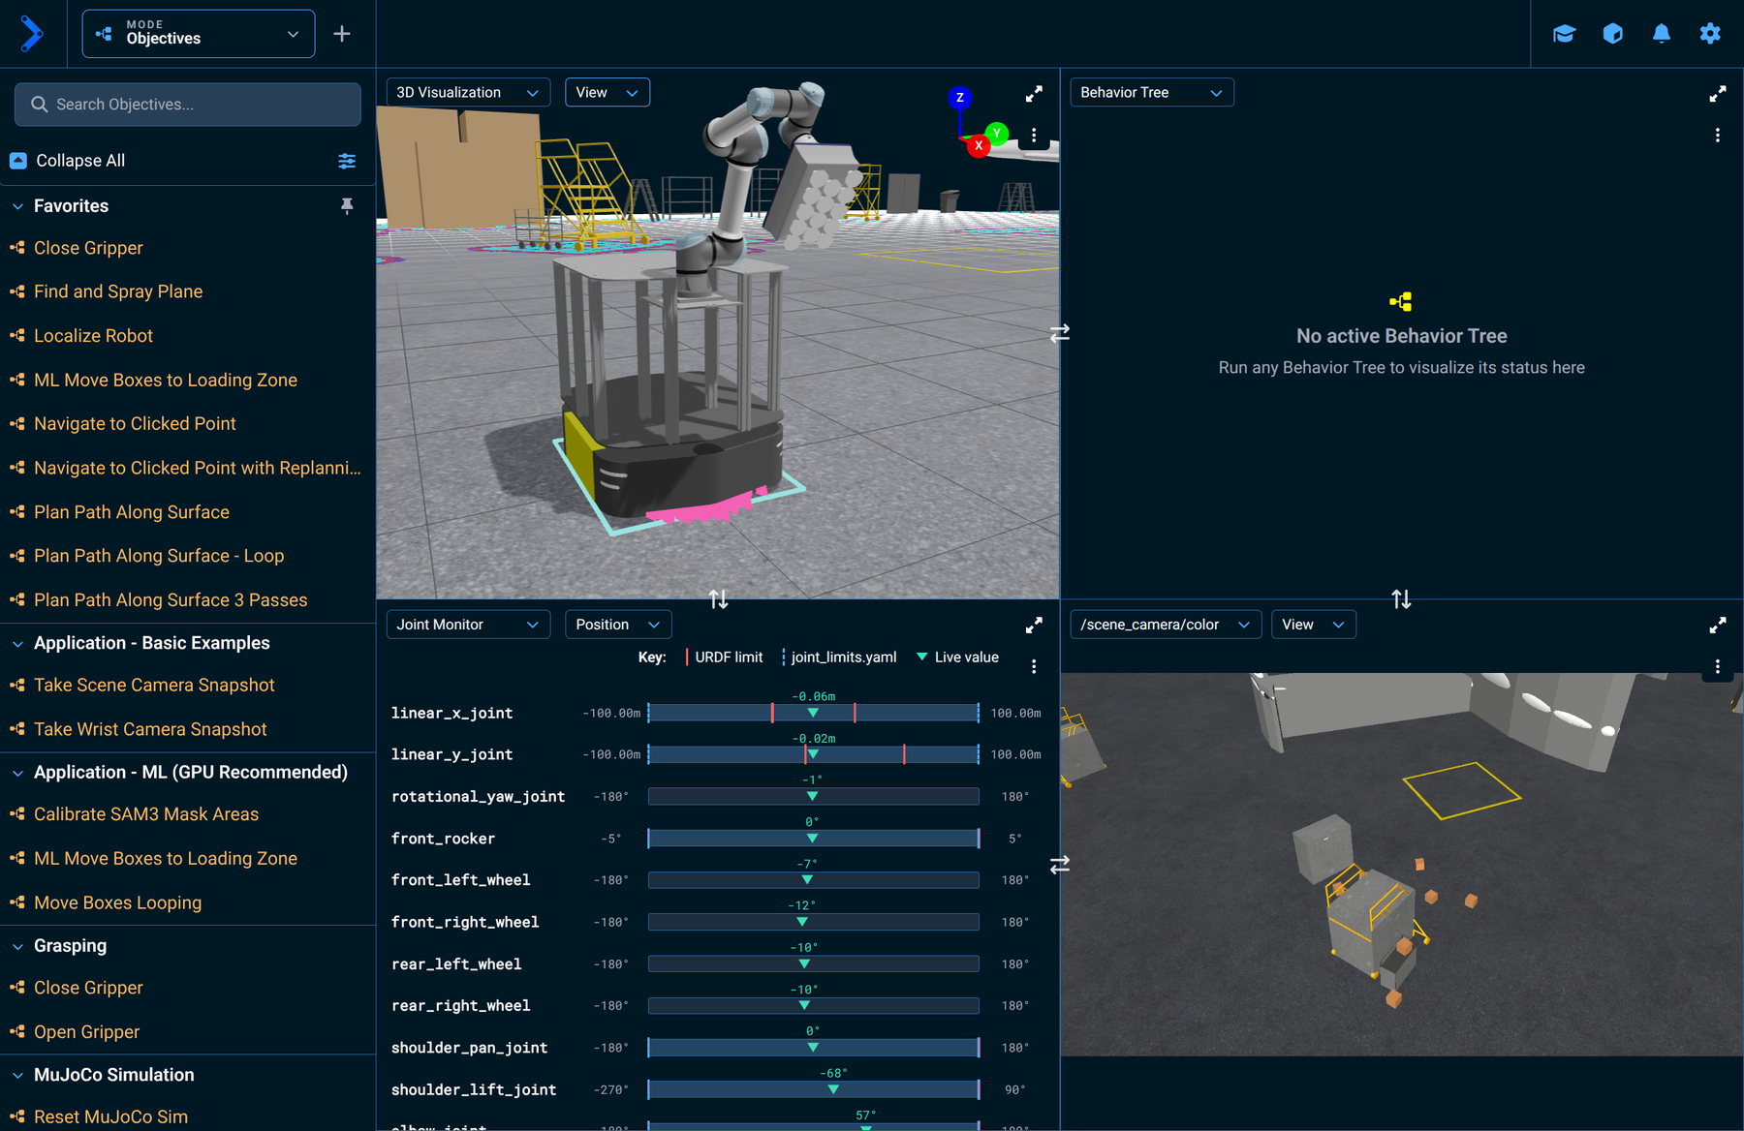Collapse the MuJoCo Simulation section
This screenshot has height=1131, width=1744.
click(17, 1075)
